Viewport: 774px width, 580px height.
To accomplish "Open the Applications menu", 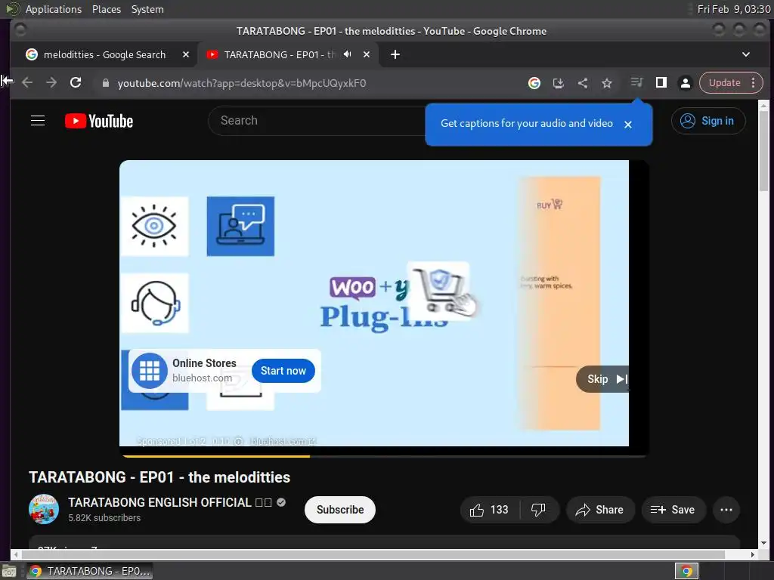I will tap(54, 9).
